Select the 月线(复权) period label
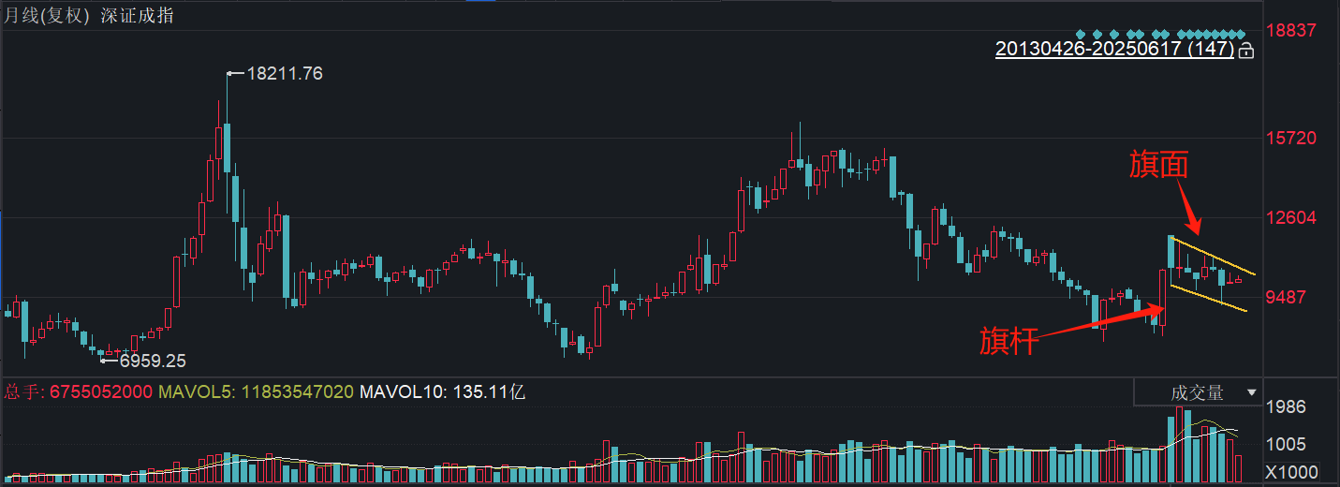 point(47,16)
